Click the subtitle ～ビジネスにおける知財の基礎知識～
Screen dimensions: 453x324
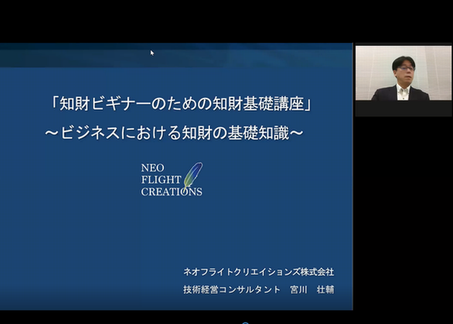click(x=174, y=133)
